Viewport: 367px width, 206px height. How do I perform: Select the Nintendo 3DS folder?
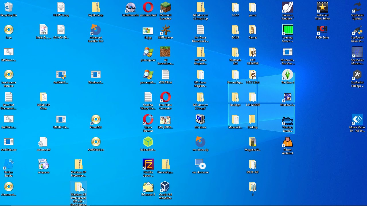(x=235, y=52)
